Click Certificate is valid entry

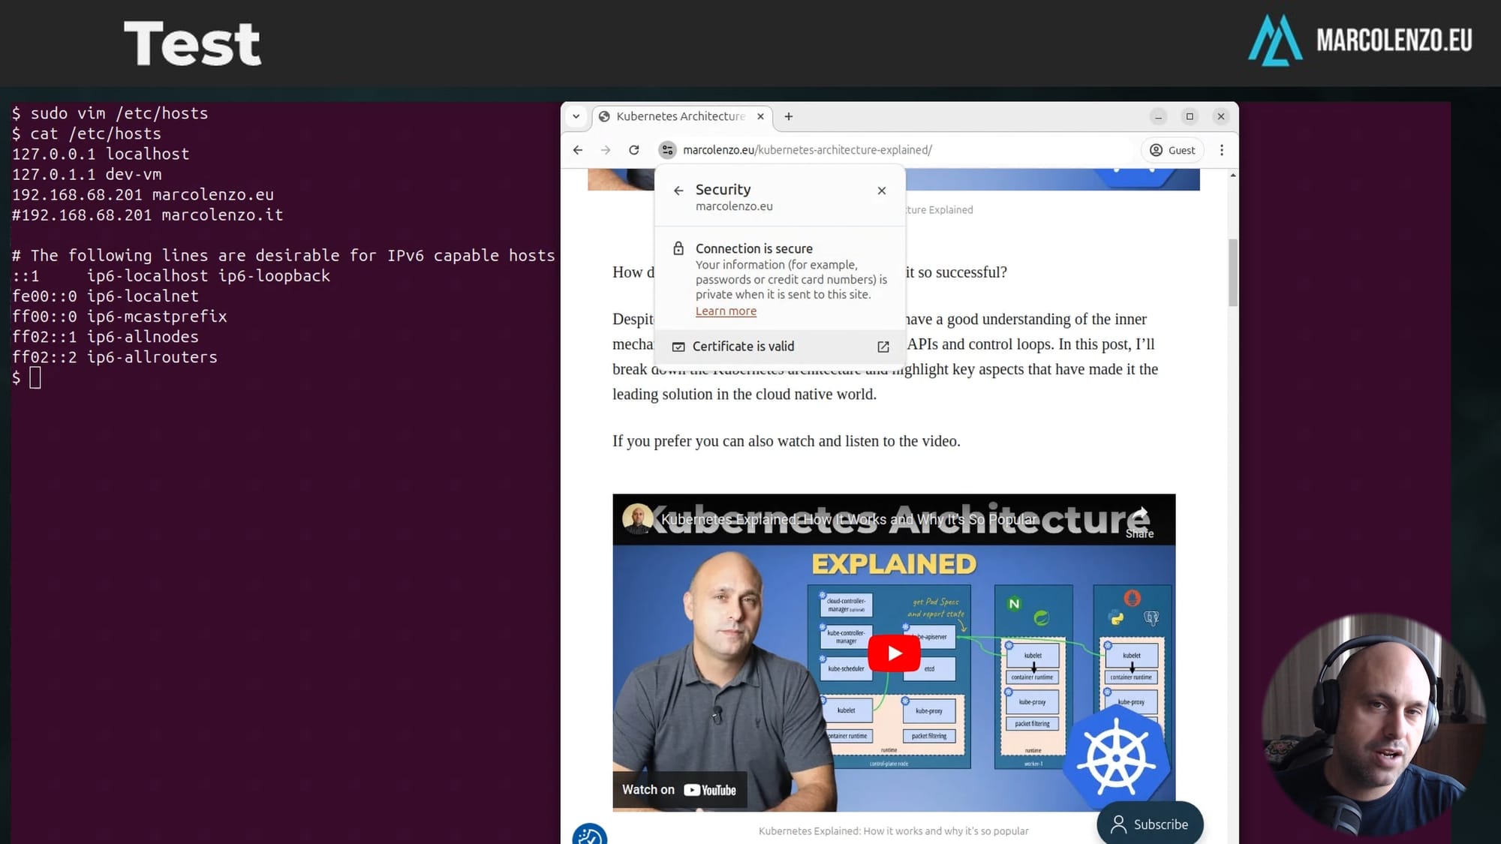tap(743, 347)
